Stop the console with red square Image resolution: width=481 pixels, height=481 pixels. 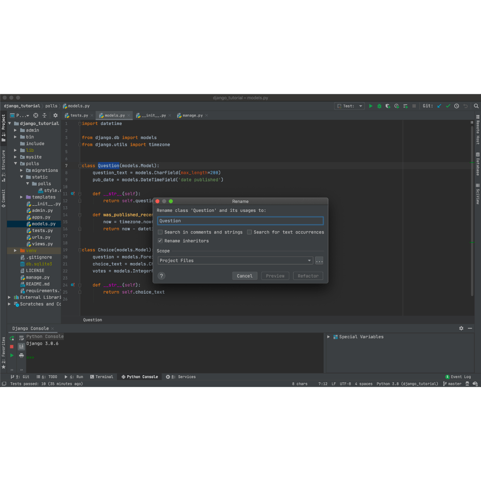point(12,347)
